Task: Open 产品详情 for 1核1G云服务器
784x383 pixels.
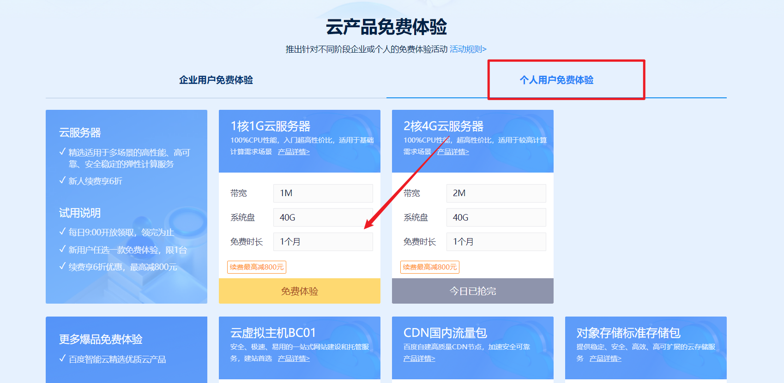Action: 294,152
